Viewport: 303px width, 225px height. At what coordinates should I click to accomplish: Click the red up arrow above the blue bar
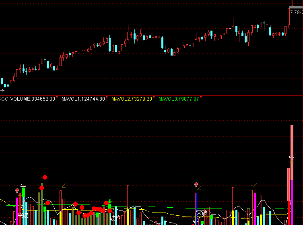[x=196, y=184]
